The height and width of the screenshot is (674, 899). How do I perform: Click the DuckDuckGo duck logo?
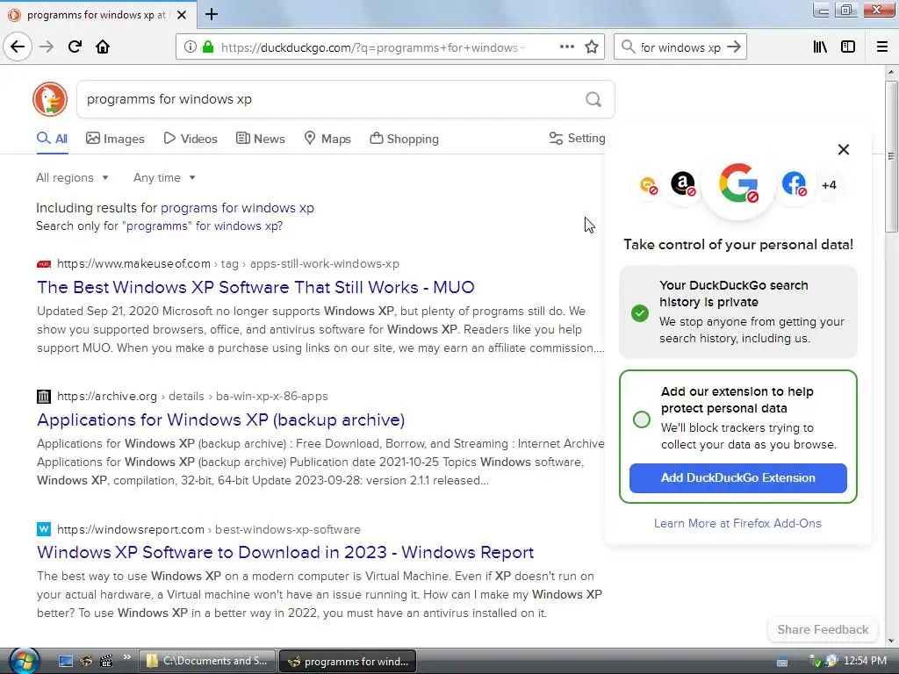50,99
